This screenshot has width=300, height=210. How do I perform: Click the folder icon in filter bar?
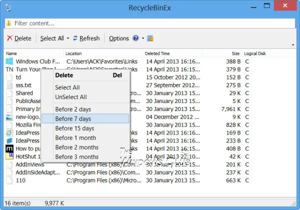click(8, 23)
